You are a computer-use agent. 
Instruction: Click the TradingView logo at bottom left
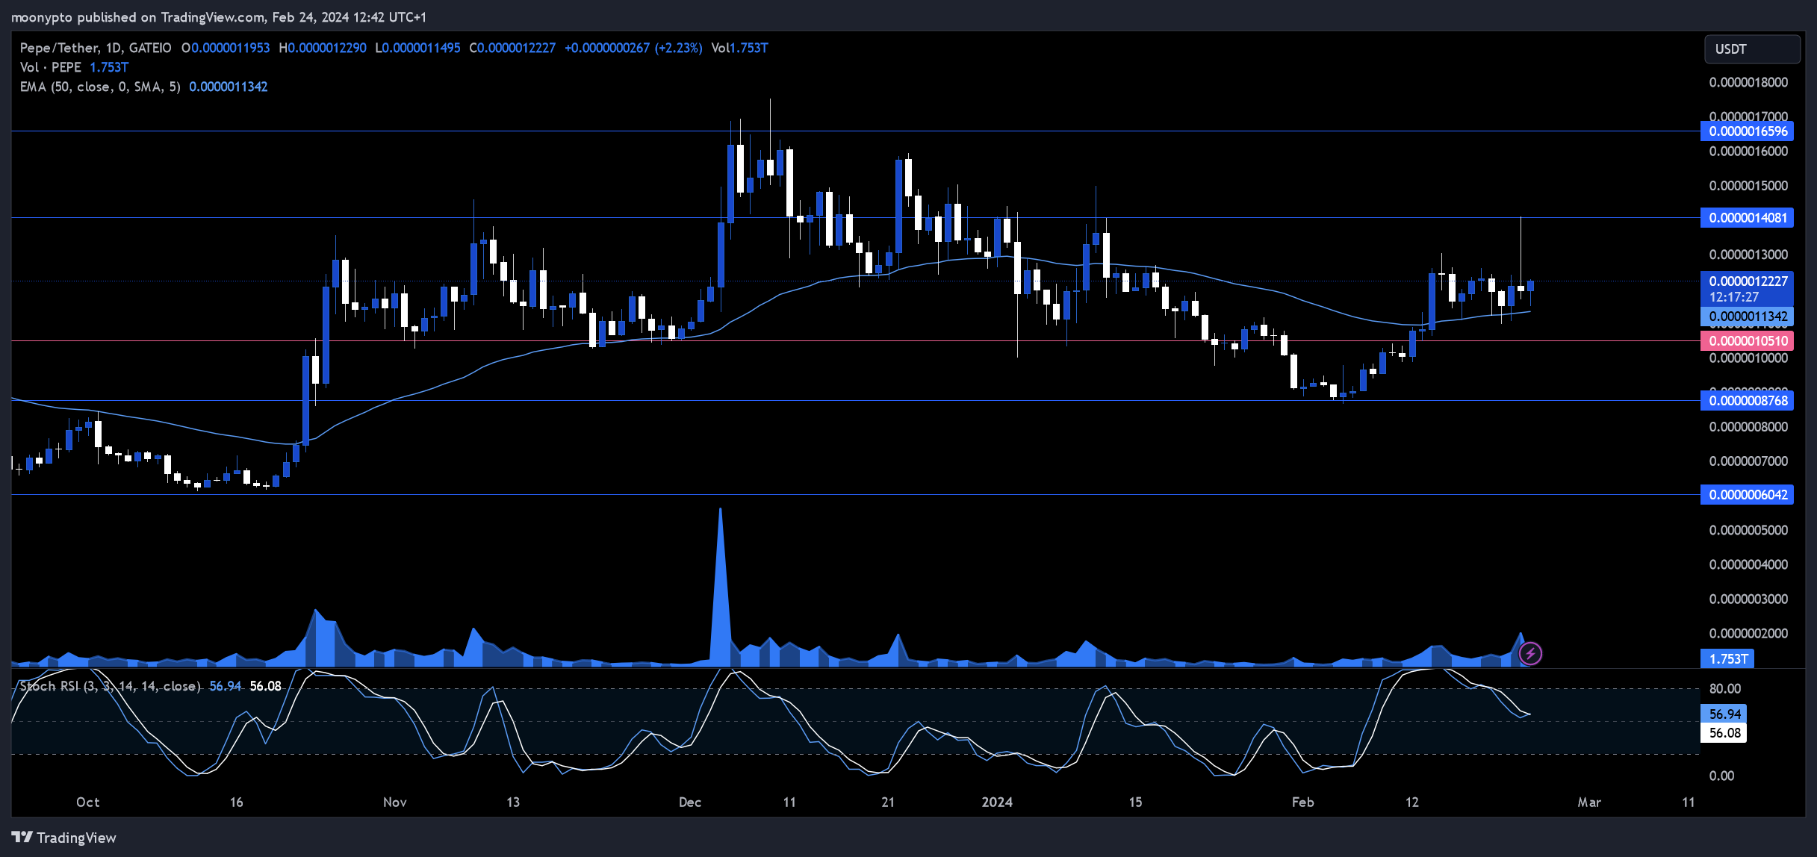[64, 838]
